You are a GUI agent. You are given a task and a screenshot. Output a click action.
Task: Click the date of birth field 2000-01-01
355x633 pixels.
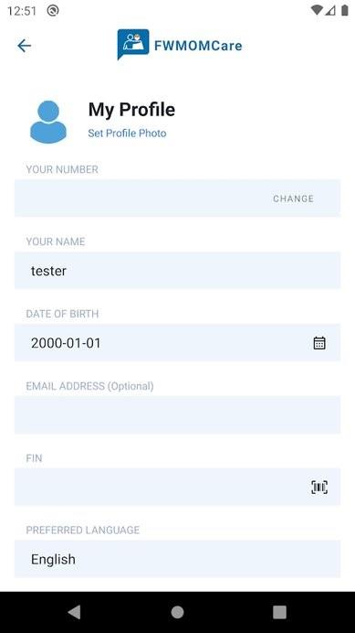[x=177, y=343]
